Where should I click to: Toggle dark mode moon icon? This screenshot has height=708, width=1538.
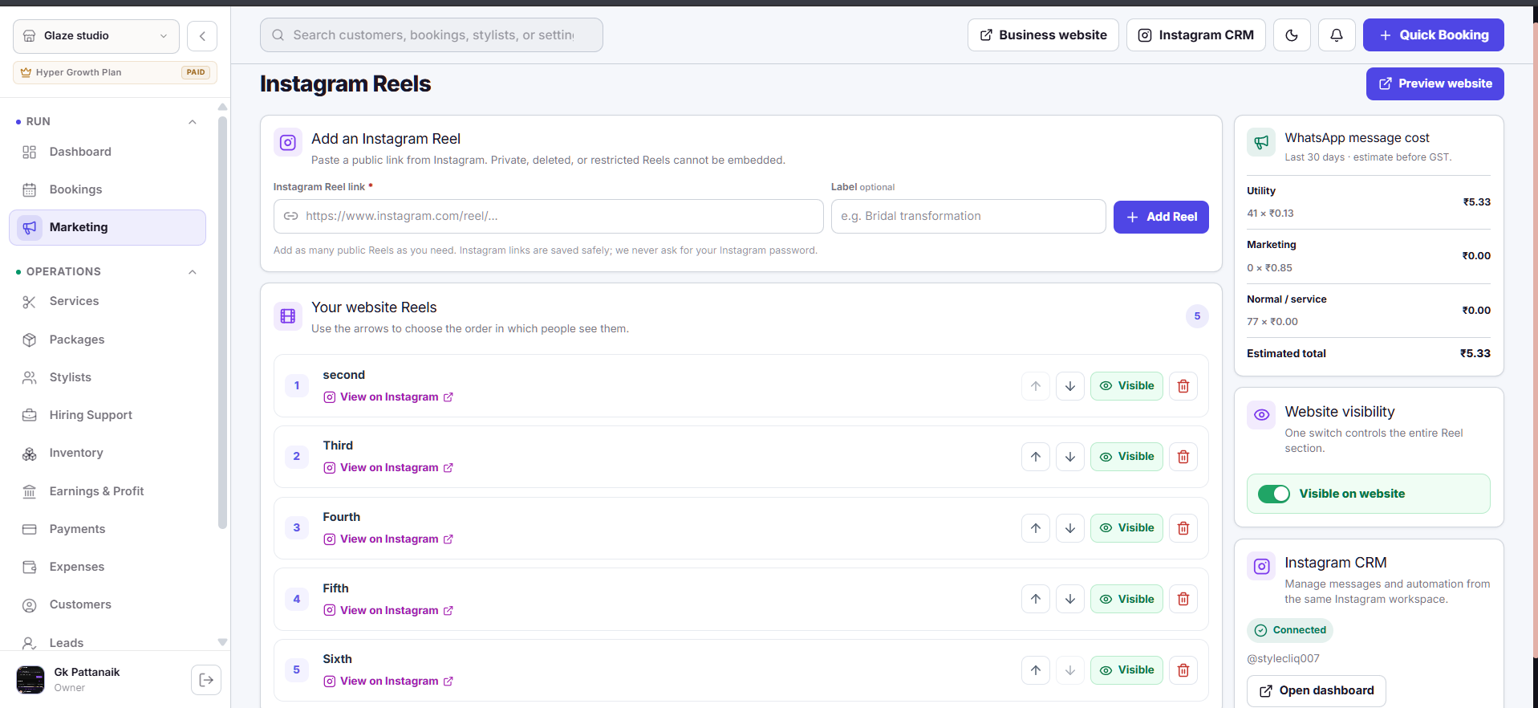point(1292,35)
